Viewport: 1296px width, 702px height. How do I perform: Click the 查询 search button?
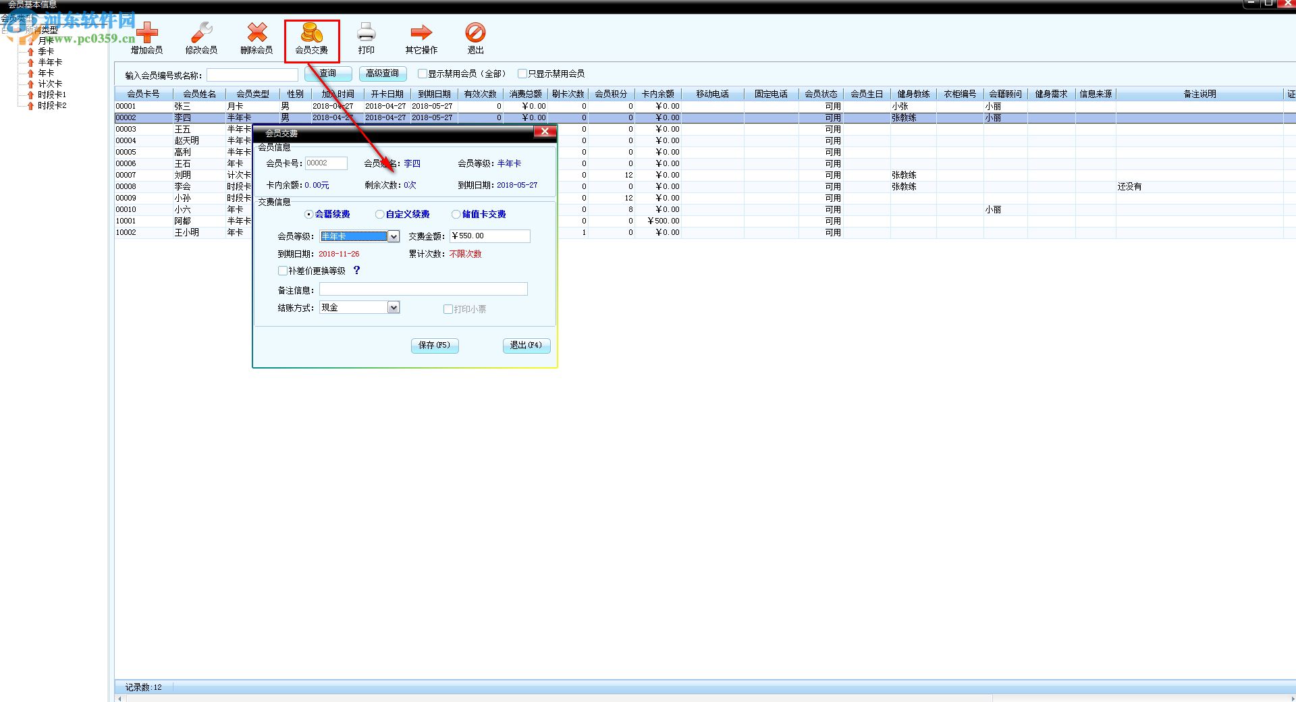click(328, 74)
